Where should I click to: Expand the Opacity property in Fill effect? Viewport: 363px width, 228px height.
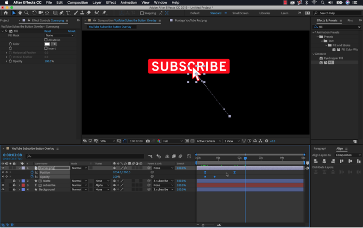6,61
